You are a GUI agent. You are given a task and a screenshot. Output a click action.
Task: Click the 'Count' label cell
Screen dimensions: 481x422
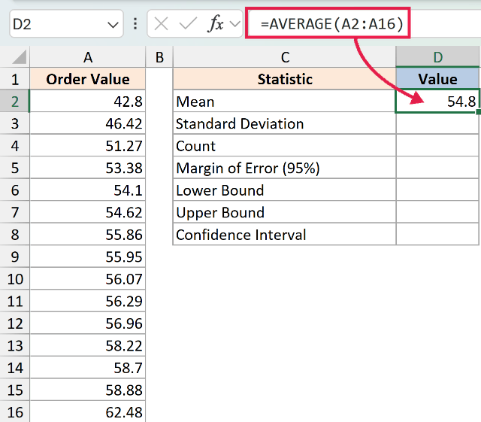point(285,145)
